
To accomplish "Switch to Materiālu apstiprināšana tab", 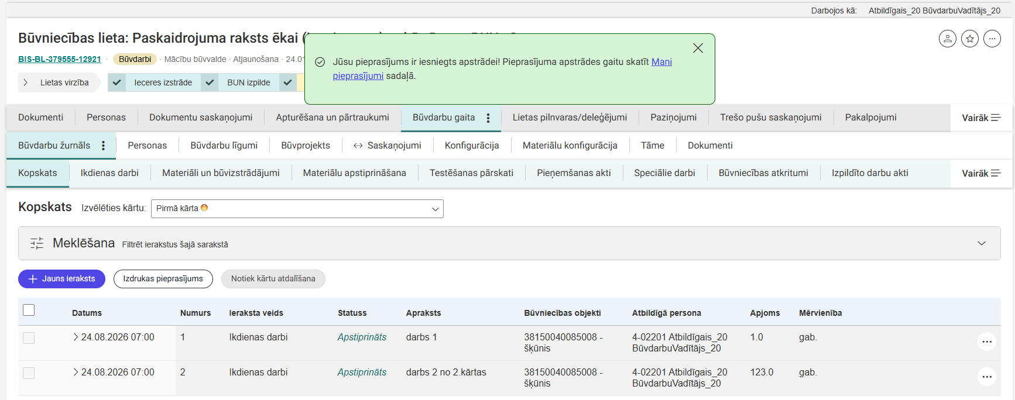I will pos(354,173).
